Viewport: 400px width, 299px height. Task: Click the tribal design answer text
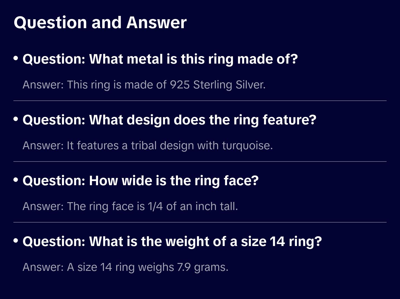tap(147, 146)
